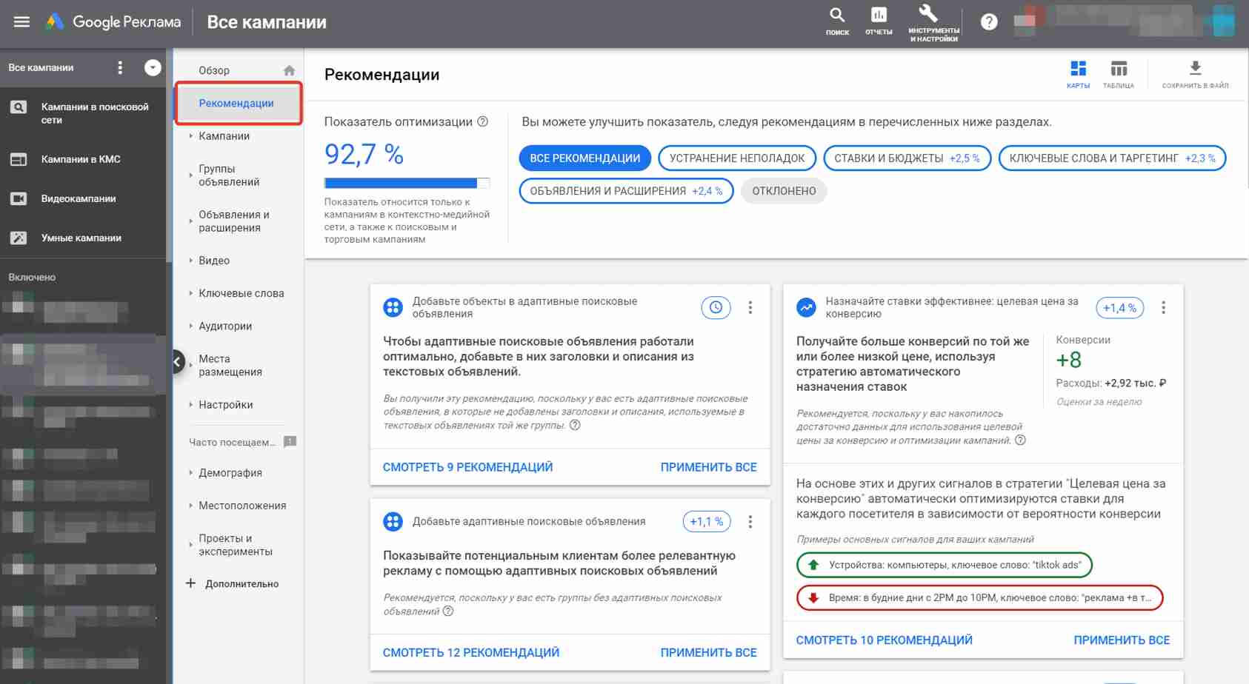Open Рекомендации page
The width and height of the screenshot is (1249, 684).
239,103
